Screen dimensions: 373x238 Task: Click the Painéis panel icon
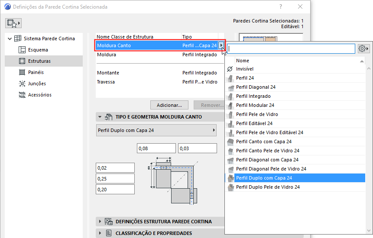(x=22, y=72)
